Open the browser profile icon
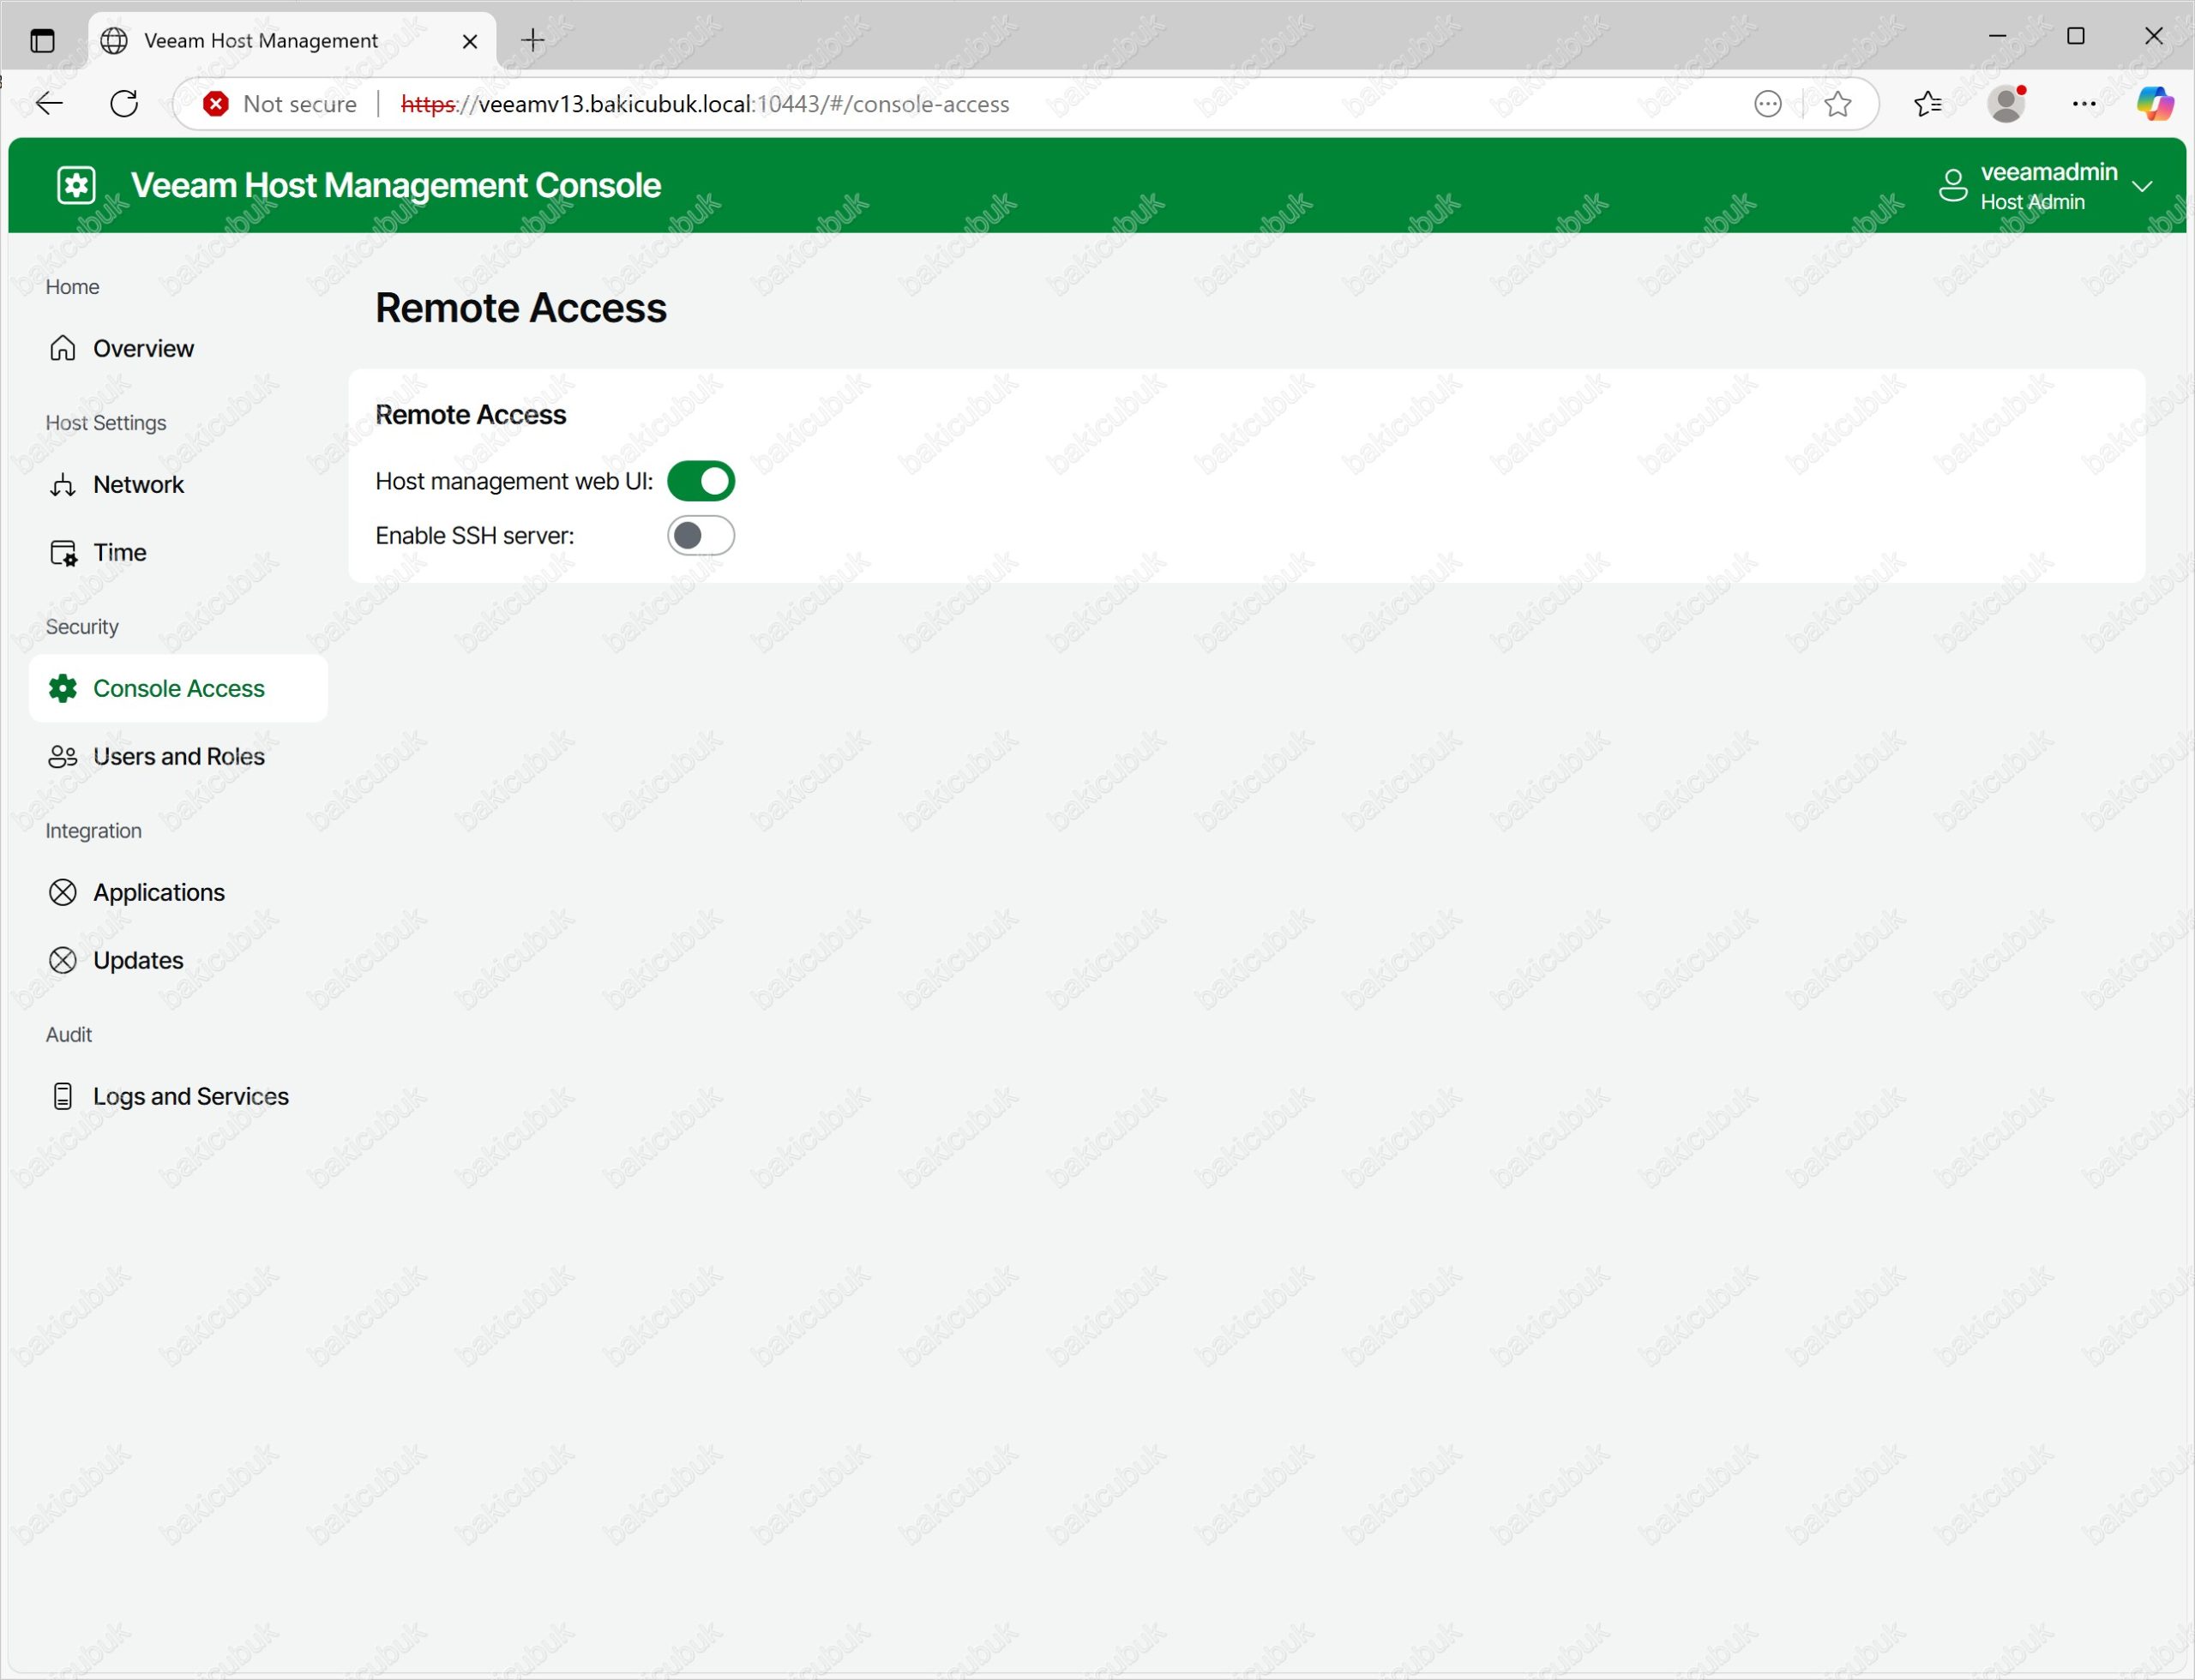The image size is (2195, 1680). click(x=2007, y=103)
